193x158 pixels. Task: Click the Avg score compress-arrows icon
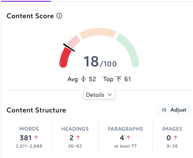[83, 79]
